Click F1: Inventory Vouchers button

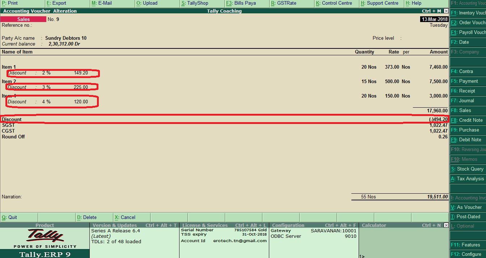coord(468,13)
